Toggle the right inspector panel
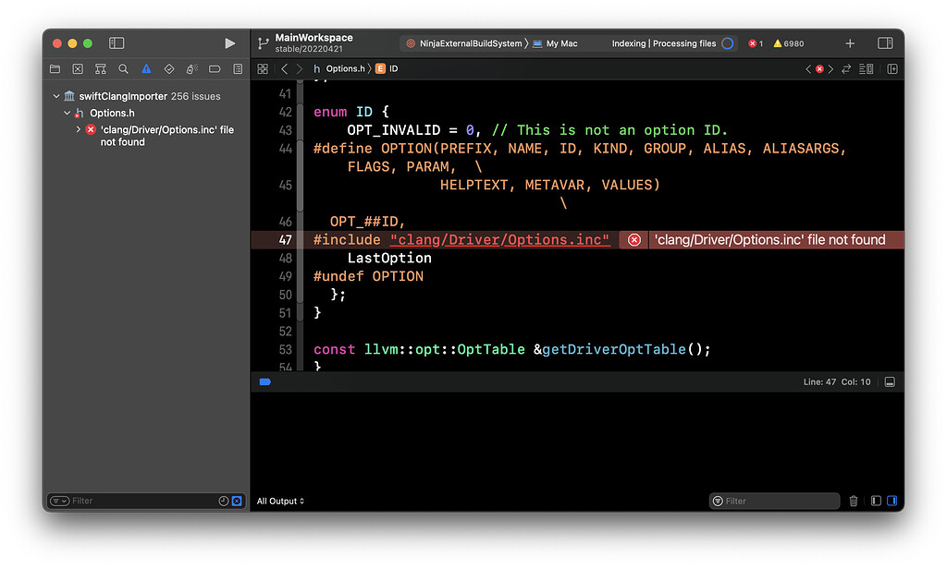 [885, 43]
